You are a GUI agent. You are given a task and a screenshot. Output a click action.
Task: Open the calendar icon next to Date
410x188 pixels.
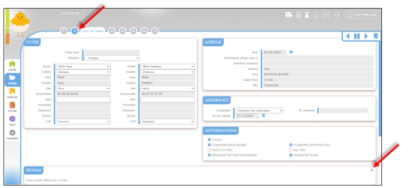click(x=291, y=52)
